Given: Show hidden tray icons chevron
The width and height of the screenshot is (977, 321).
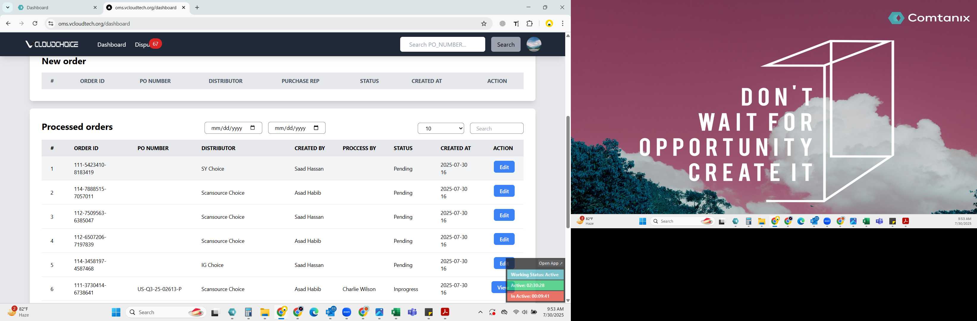Looking at the screenshot, I should pos(480,312).
